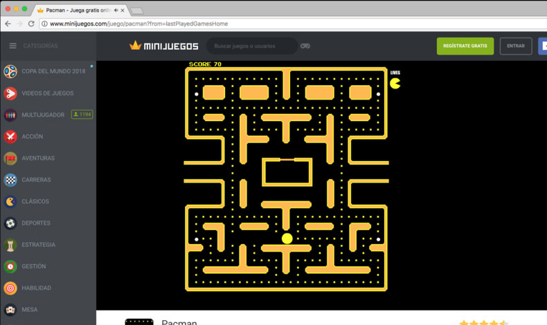Mute the tab via speaker icon
The width and height of the screenshot is (547, 325).
coord(116,10)
